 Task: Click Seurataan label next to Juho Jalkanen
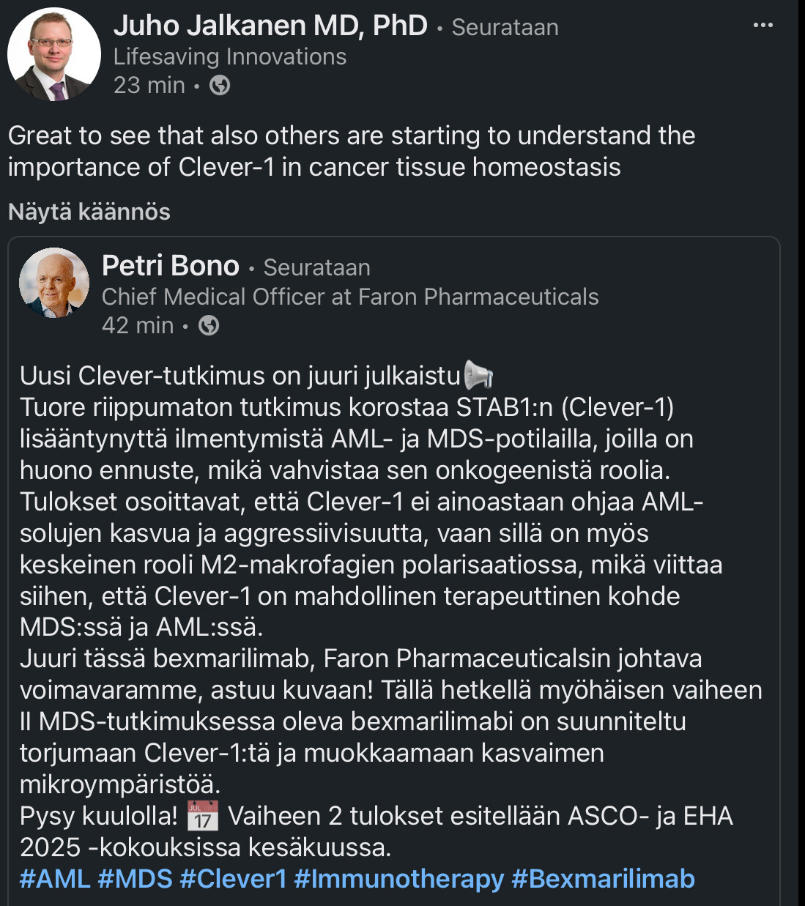505,28
